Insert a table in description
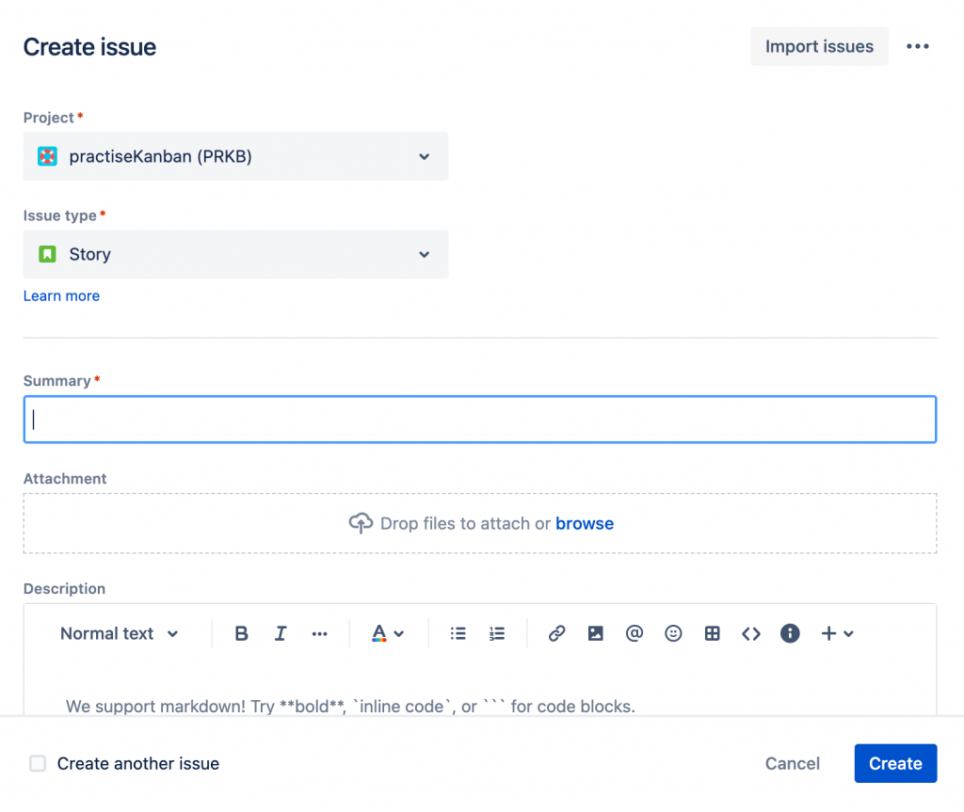 [712, 634]
